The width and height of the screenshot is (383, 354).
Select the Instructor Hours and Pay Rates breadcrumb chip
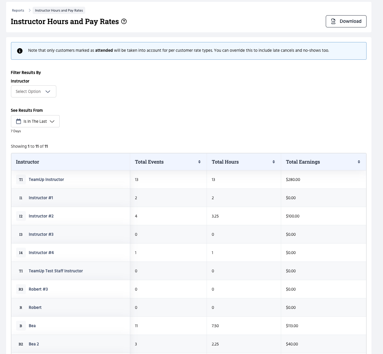pos(59,10)
